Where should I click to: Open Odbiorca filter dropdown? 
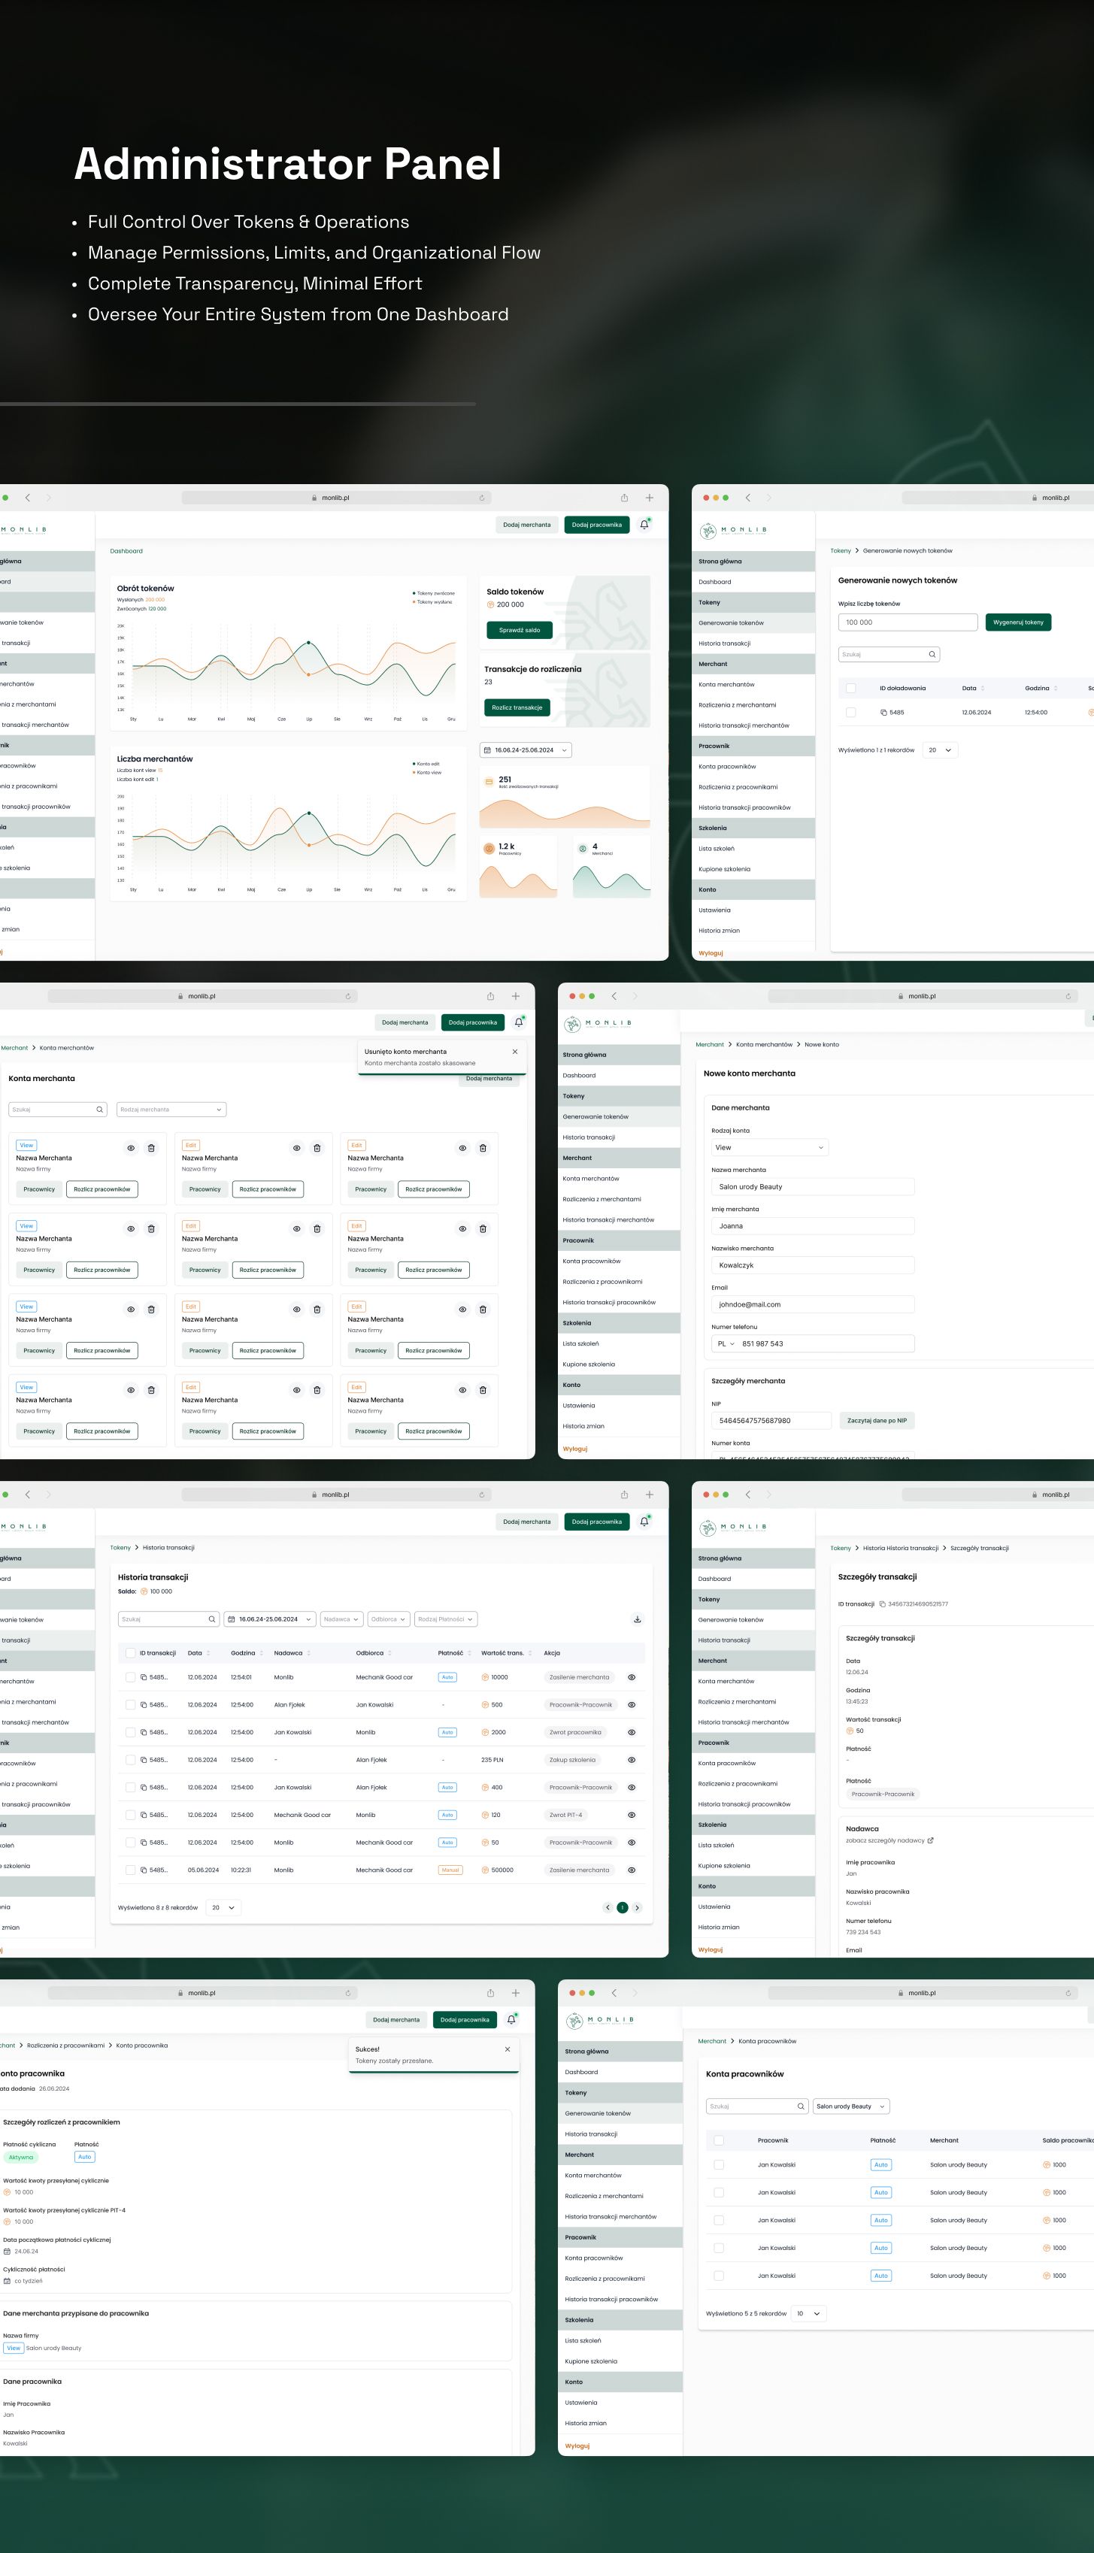(x=389, y=1619)
